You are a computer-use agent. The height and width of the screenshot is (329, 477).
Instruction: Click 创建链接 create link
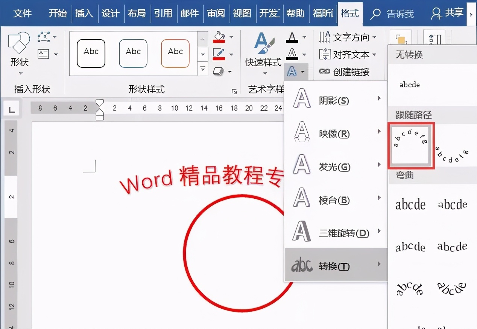[x=344, y=72]
